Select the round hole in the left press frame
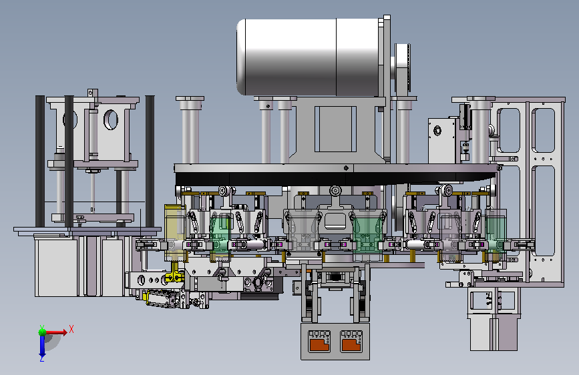Viewport: 579px width, 375px height. coord(110,119)
